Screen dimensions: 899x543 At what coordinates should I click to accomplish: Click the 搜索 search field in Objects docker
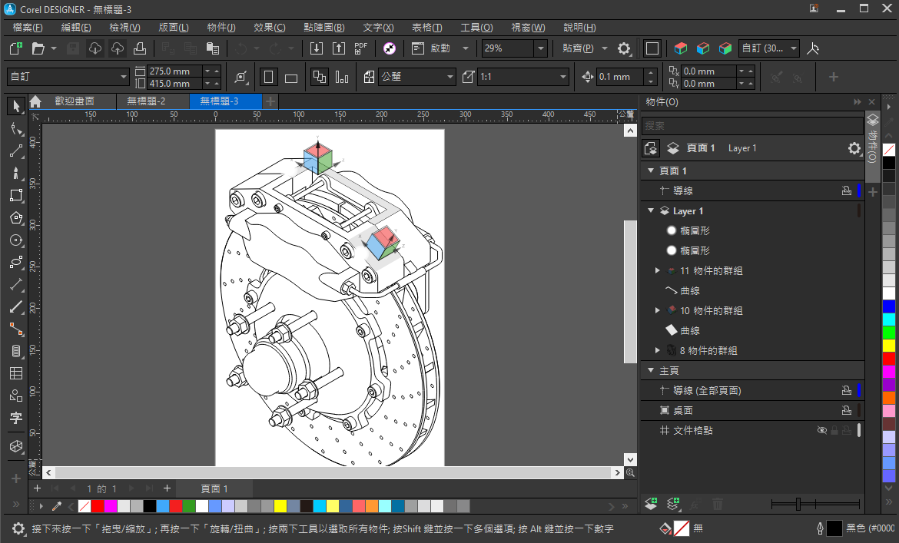coord(752,125)
